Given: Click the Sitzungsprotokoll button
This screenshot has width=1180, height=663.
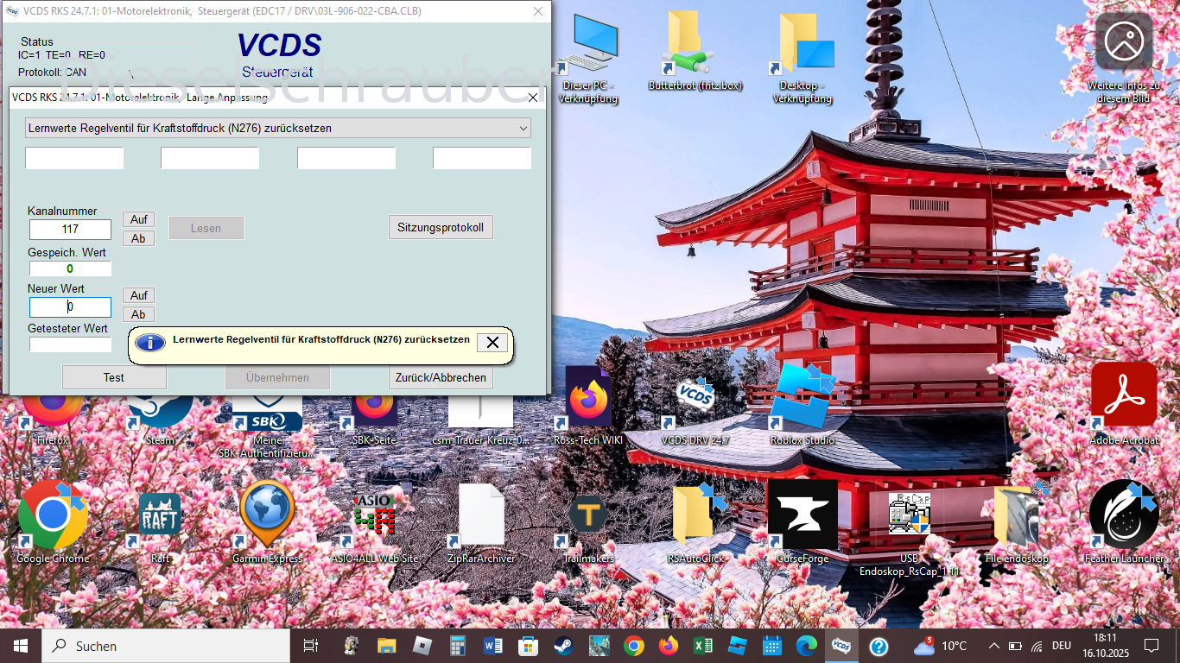Looking at the screenshot, I should coord(441,228).
